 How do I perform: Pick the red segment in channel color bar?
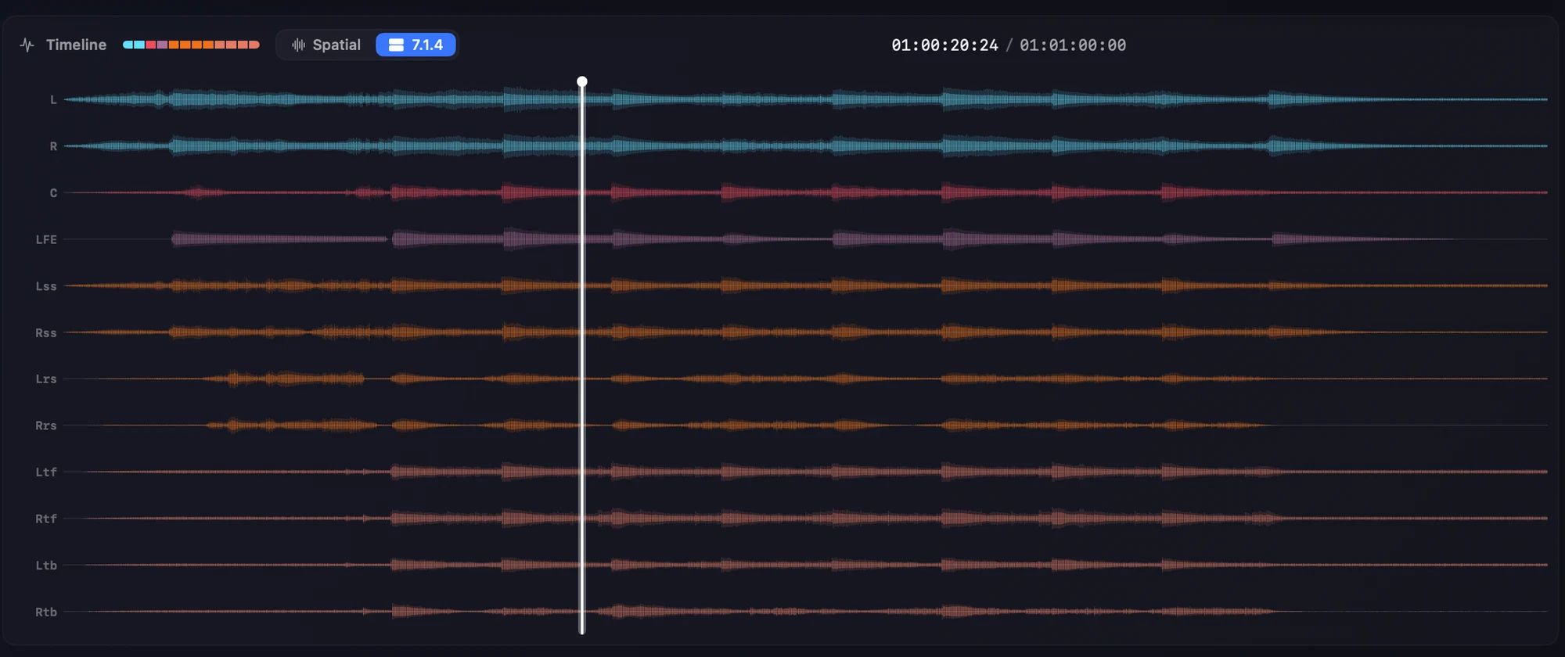(x=150, y=45)
